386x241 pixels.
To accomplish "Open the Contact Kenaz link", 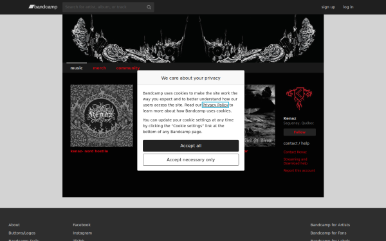I will (x=295, y=152).
